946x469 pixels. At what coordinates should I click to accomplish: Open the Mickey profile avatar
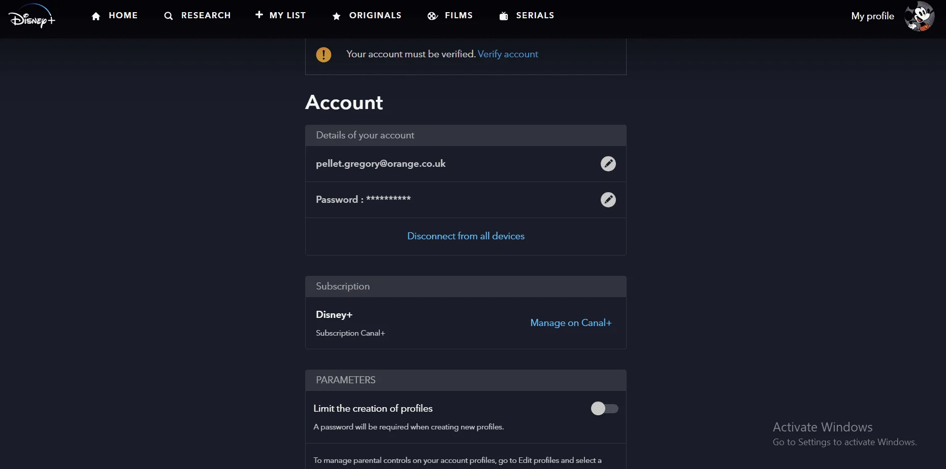tap(920, 16)
